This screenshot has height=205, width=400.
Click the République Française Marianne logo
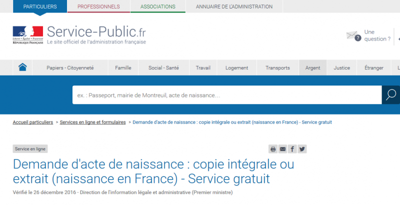coord(28,35)
